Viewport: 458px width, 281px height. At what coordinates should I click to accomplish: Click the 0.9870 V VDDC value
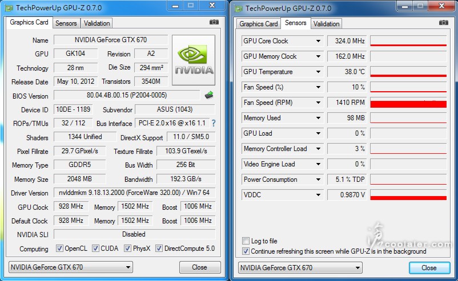tap(347, 195)
